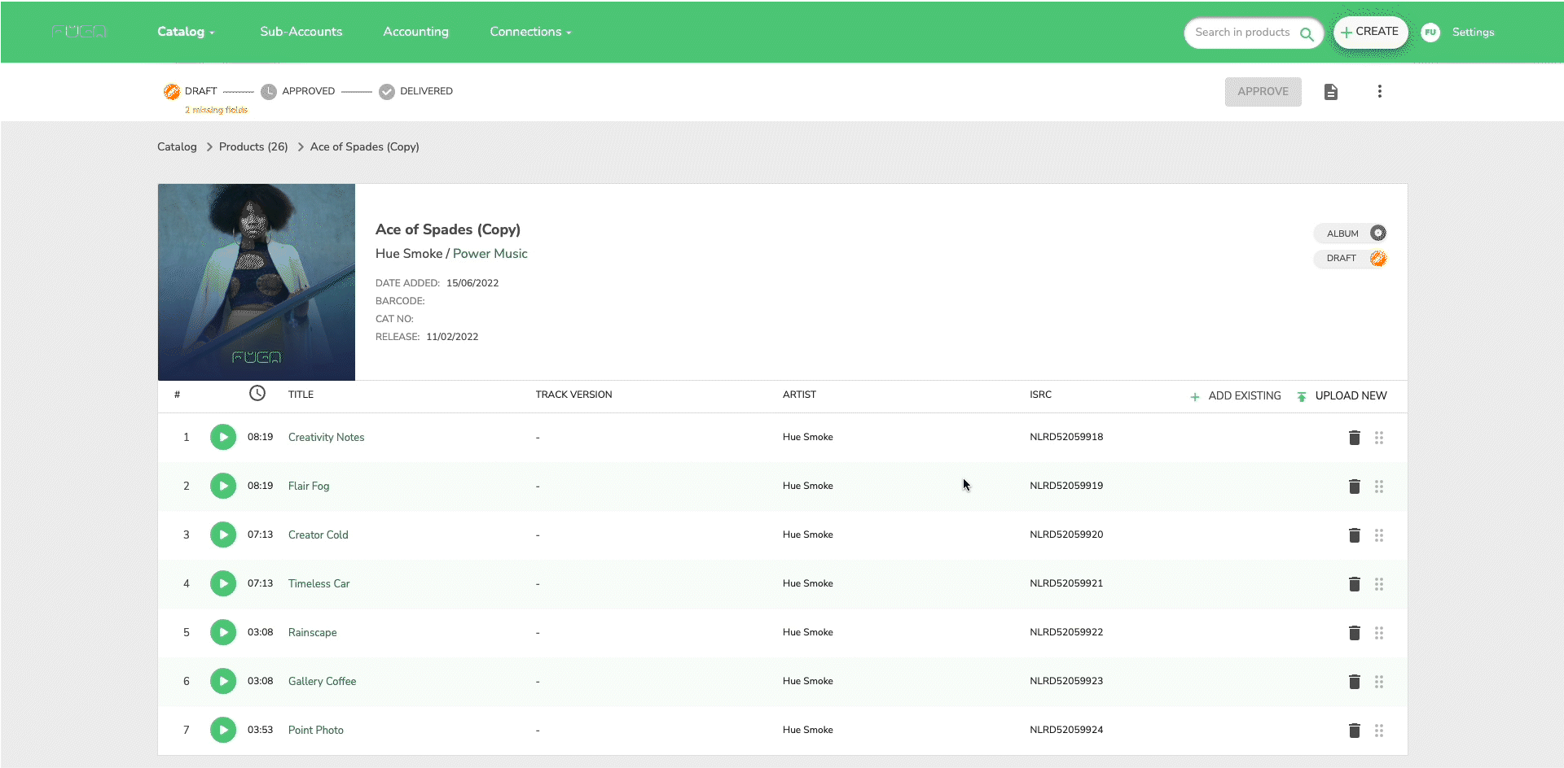
Task: Open the Flair Fog track title
Action: click(309, 486)
